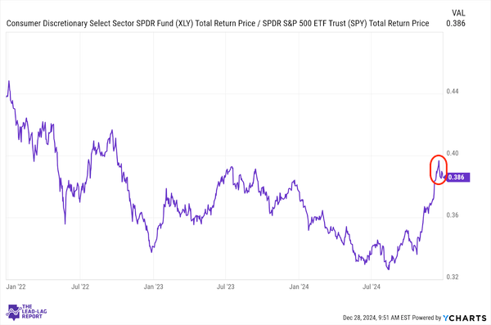Click the 0.386 value under VAL
The image size is (491, 325).
[456, 24]
